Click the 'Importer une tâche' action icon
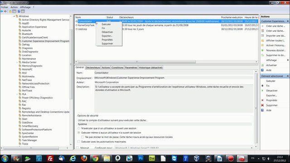 [262, 36]
